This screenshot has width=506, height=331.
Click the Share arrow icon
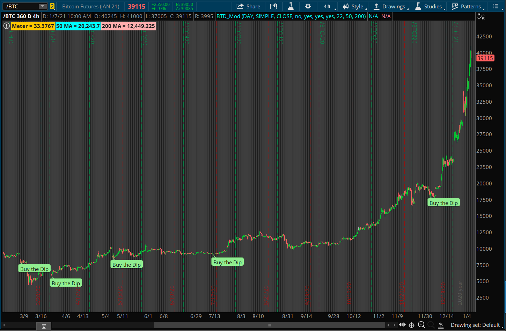(240, 6)
